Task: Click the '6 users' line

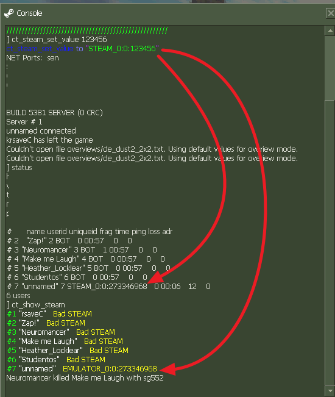Action: pos(18,296)
